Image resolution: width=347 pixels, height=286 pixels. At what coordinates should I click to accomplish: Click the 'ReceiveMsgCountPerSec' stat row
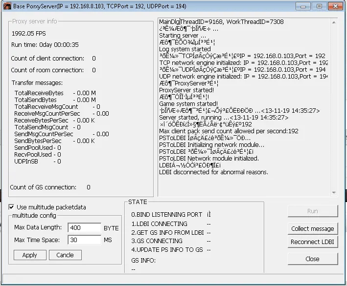click(x=62, y=114)
